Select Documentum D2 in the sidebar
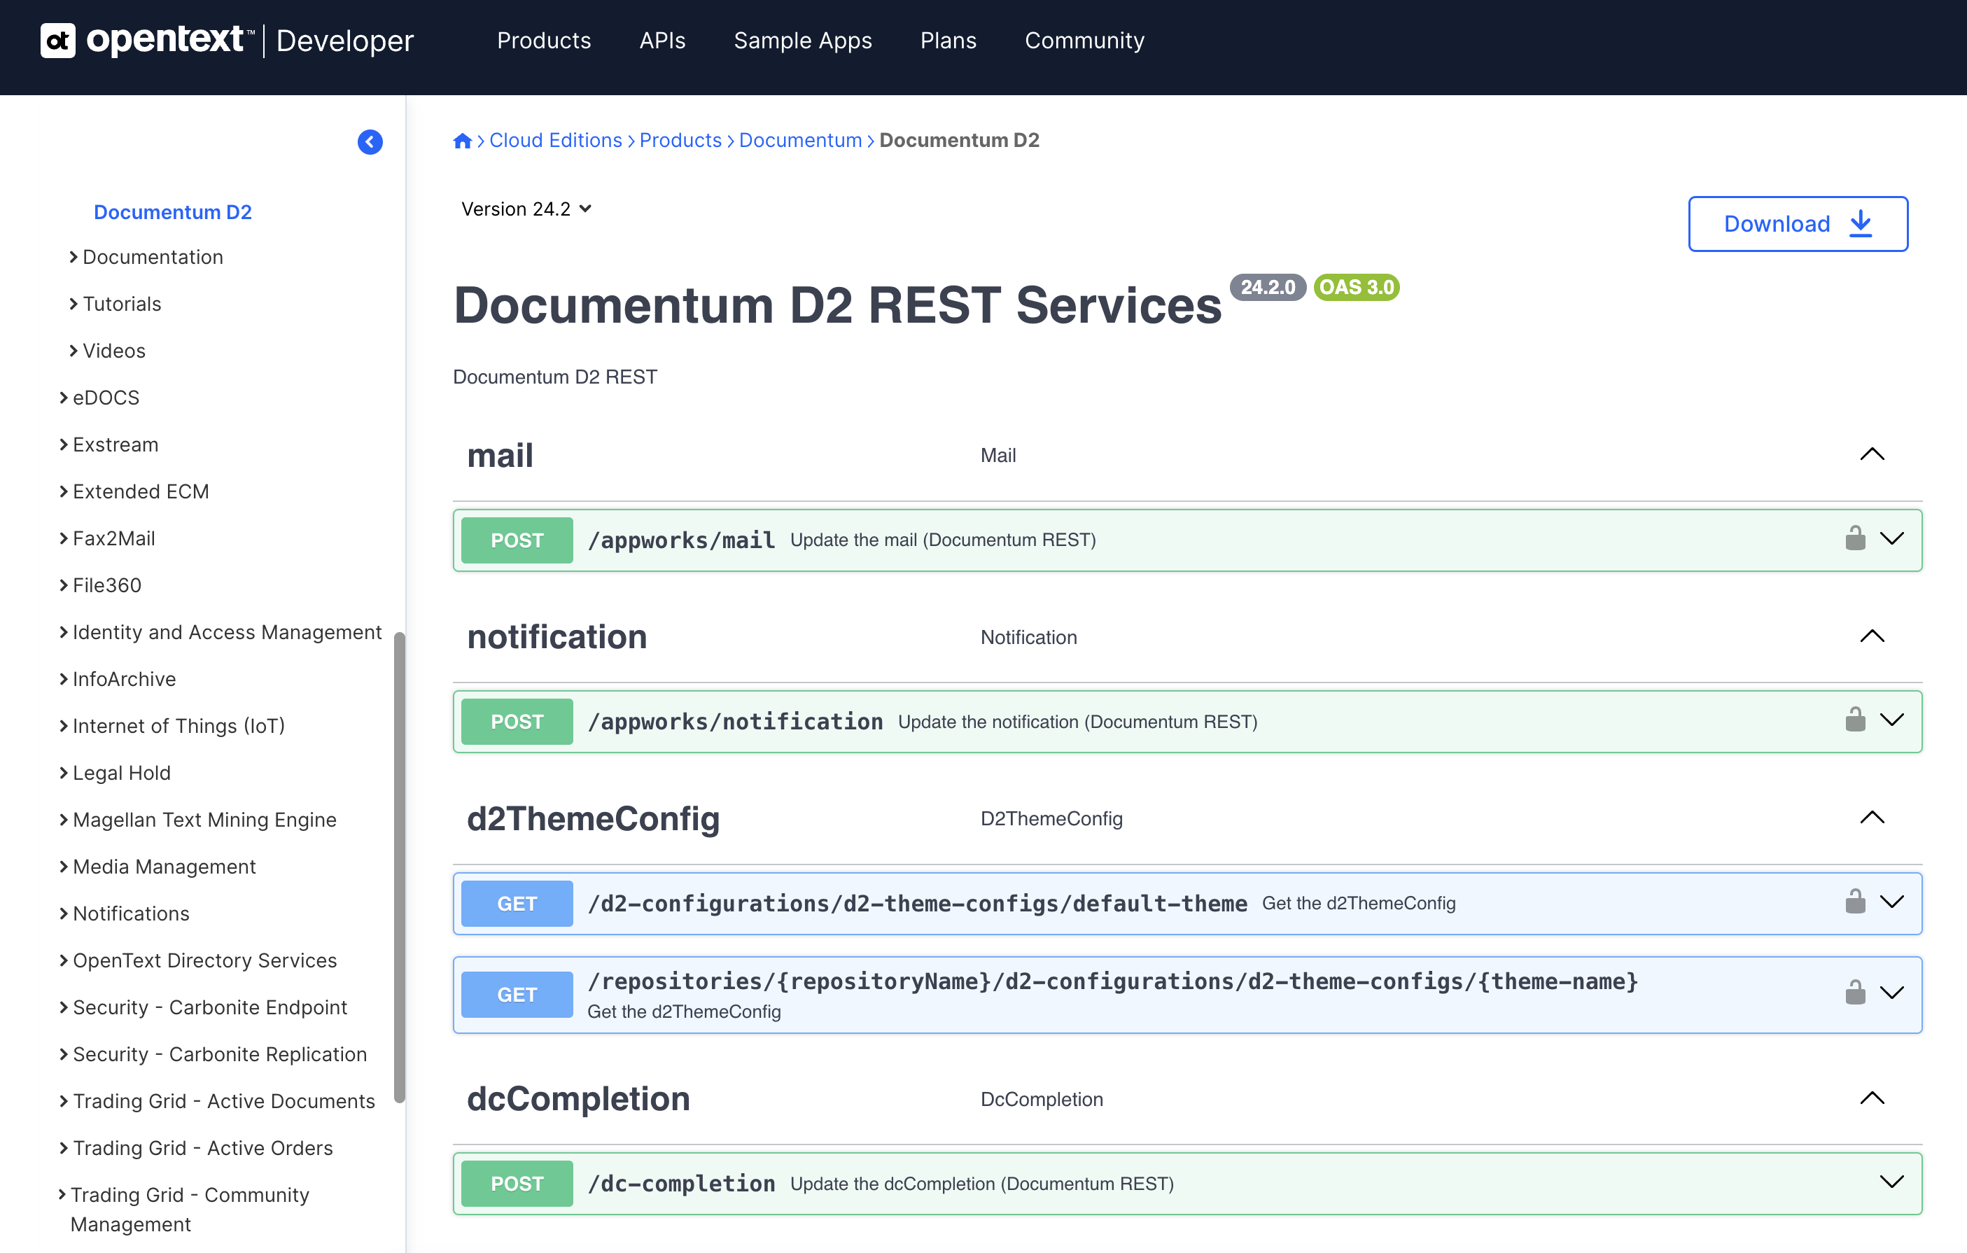This screenshot has width=1967, height=1253. (172, 212)
